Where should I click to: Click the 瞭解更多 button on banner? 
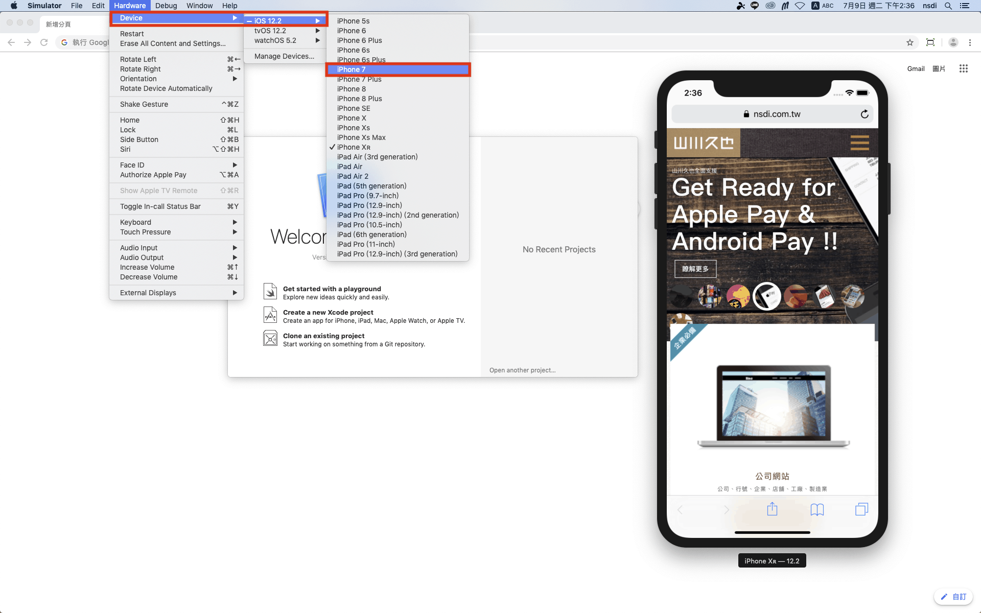click(695, 269)
